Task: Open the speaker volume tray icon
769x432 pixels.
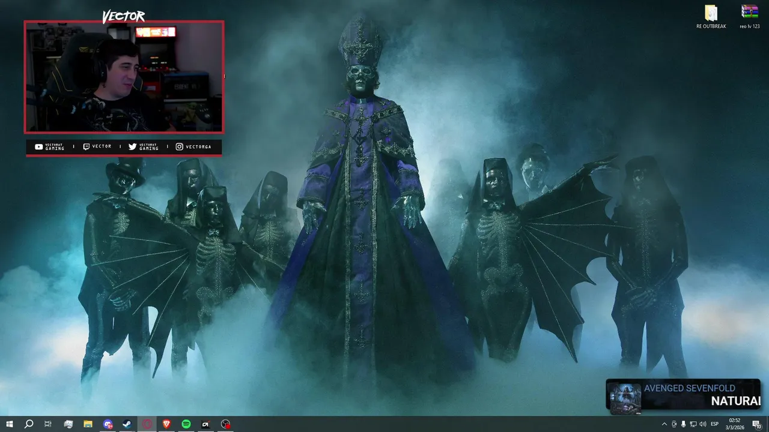Action: 703,424
